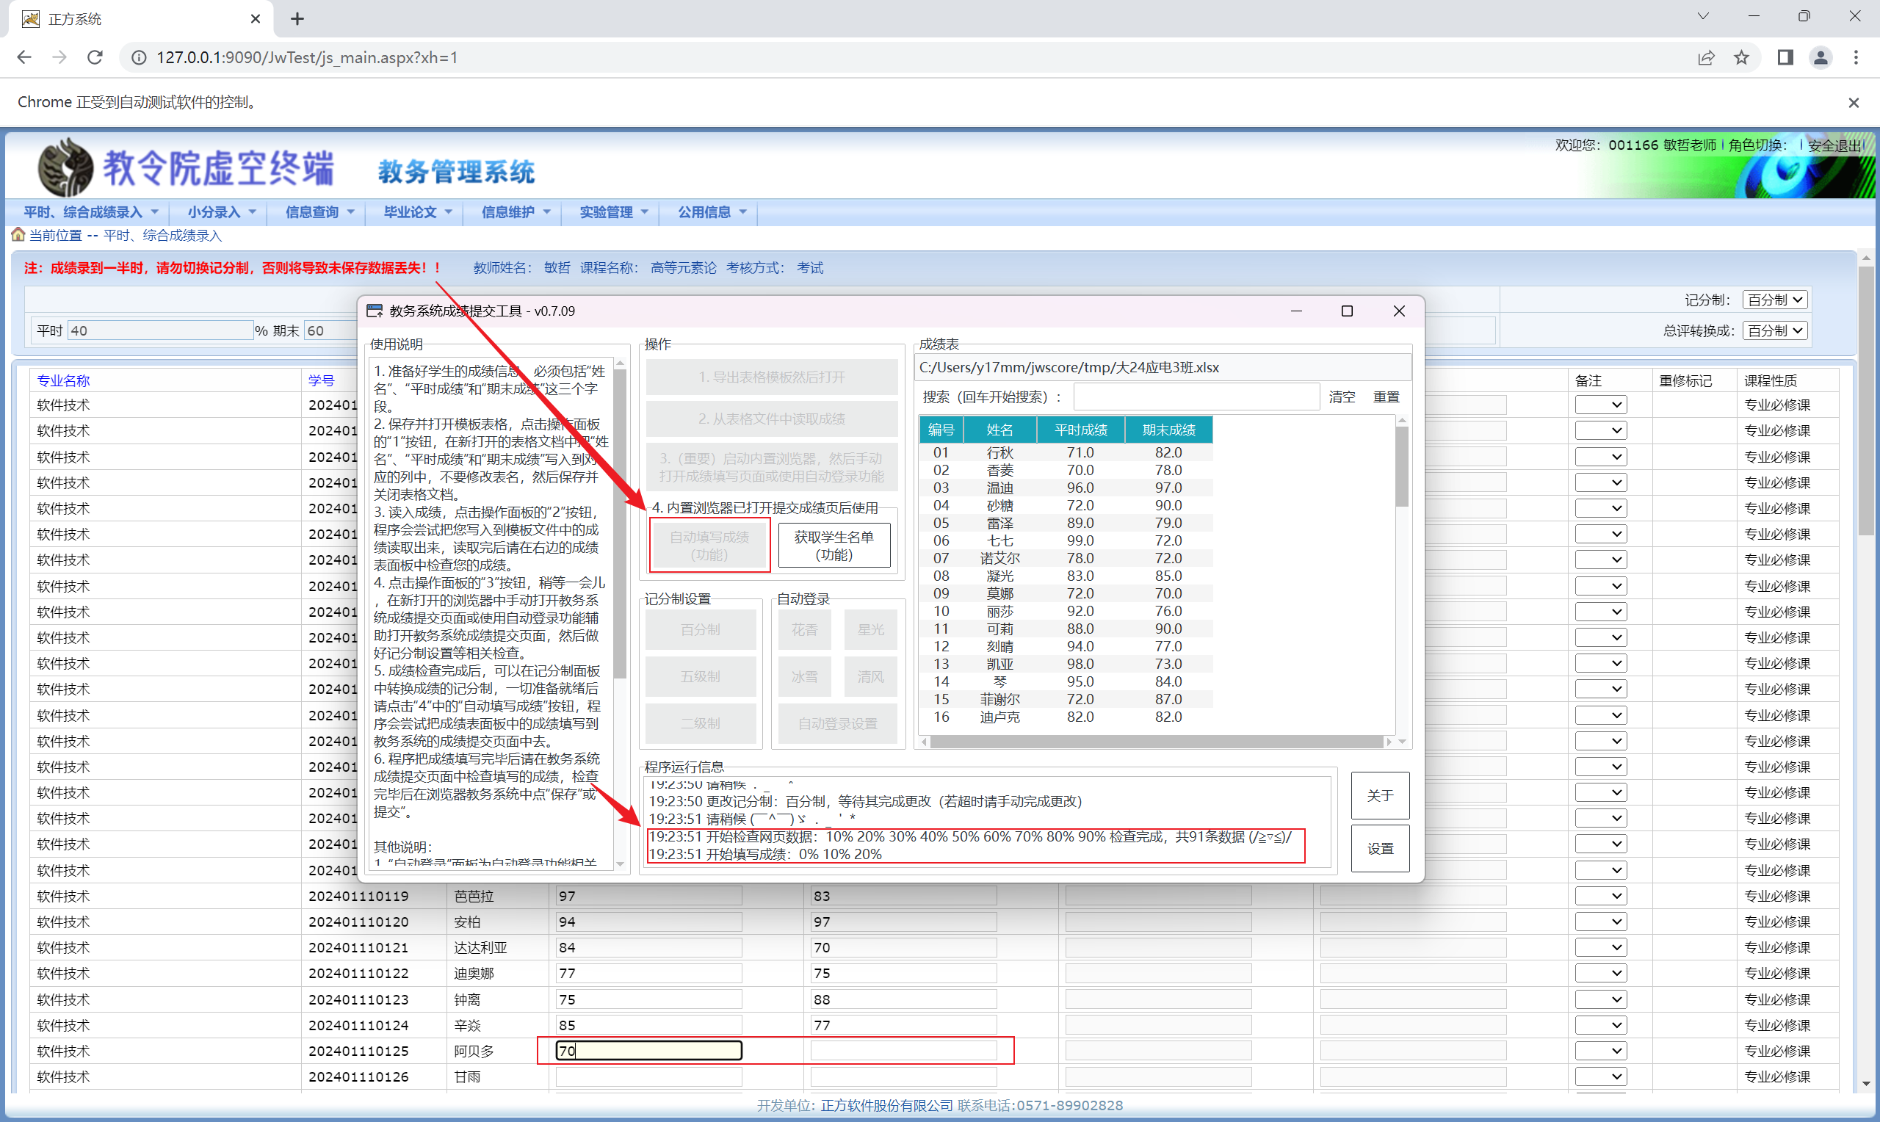1880x1122 pixels.
Task: Open the 总评转换成 dropdown
Action: click(1774, 330)
